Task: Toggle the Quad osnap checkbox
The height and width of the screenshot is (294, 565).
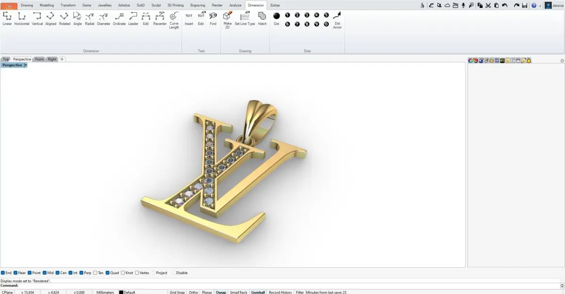Action: tap(108, 273)
